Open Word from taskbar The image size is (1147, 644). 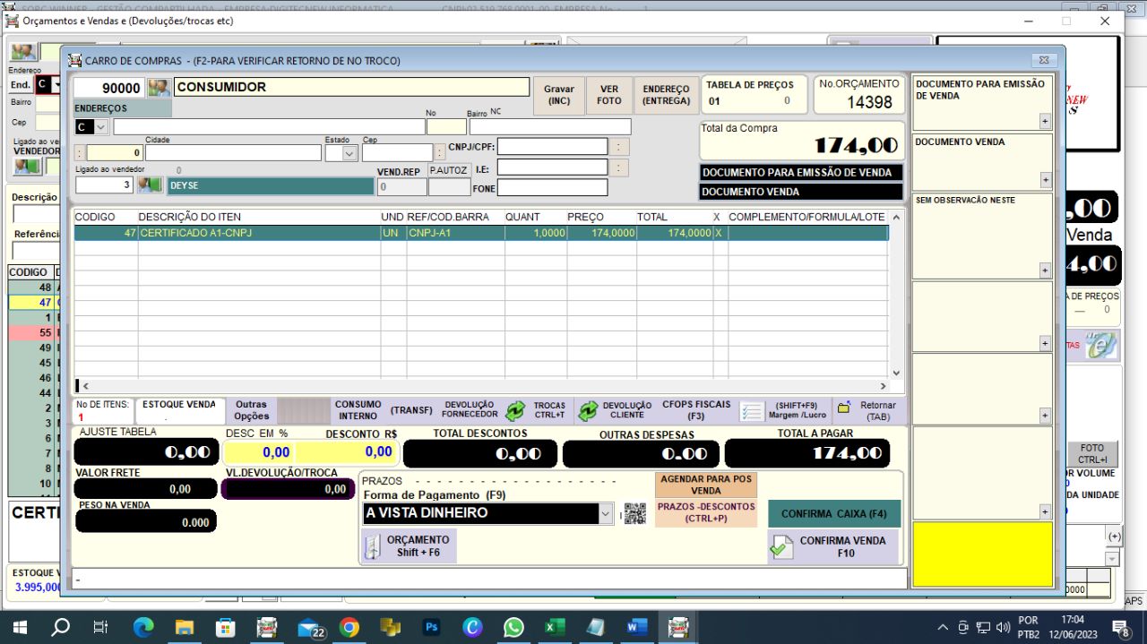(637, 627)
